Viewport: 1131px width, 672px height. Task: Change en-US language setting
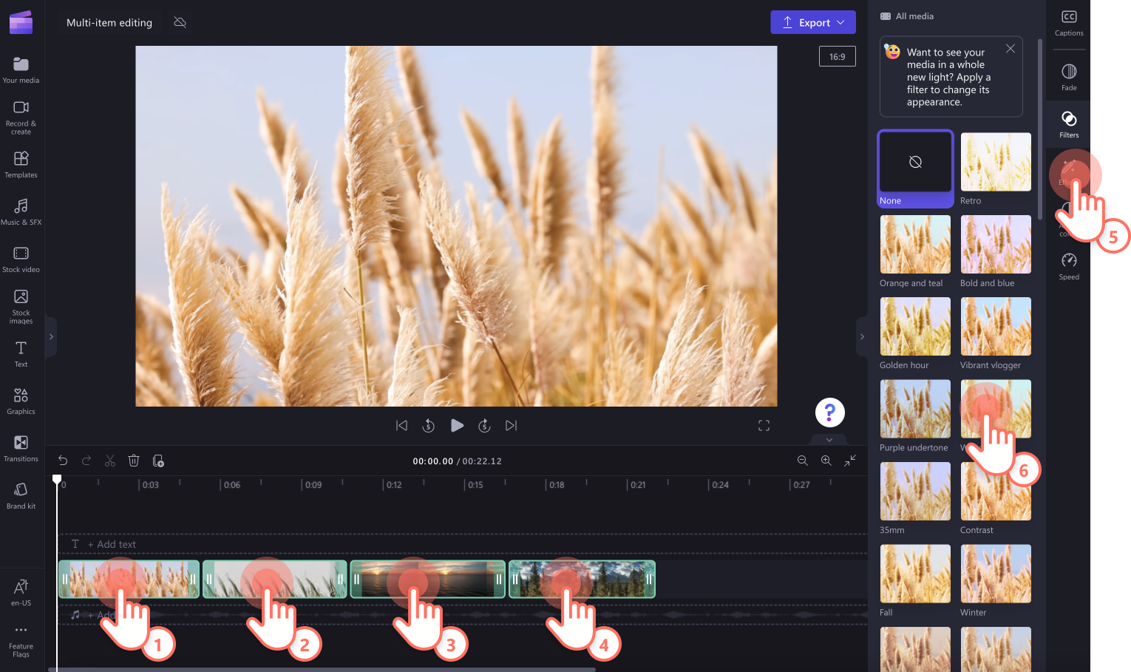21,592
